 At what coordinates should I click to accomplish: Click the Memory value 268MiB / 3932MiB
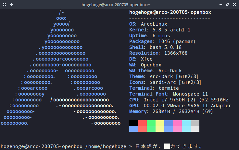click(x=176, y=111)
